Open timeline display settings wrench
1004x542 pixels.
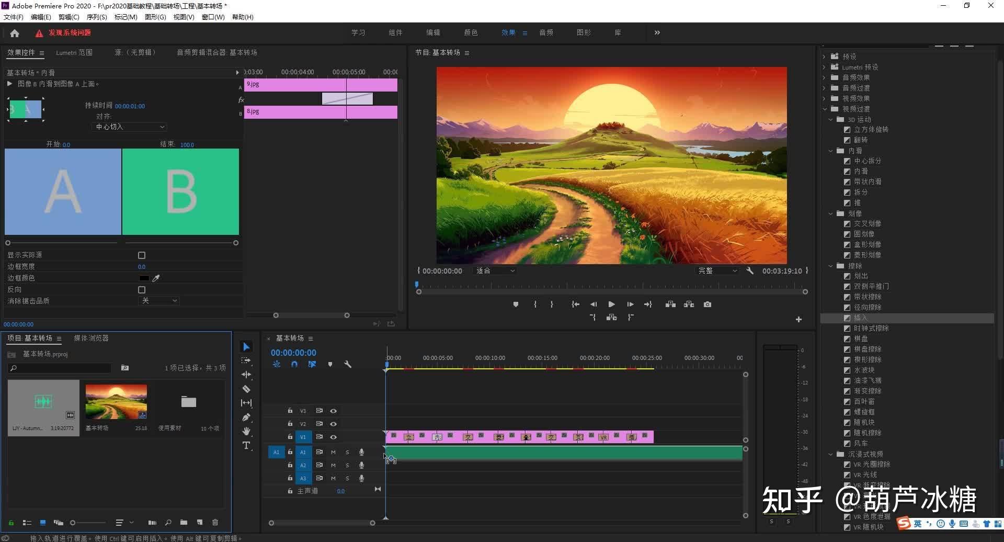point(348,364)
